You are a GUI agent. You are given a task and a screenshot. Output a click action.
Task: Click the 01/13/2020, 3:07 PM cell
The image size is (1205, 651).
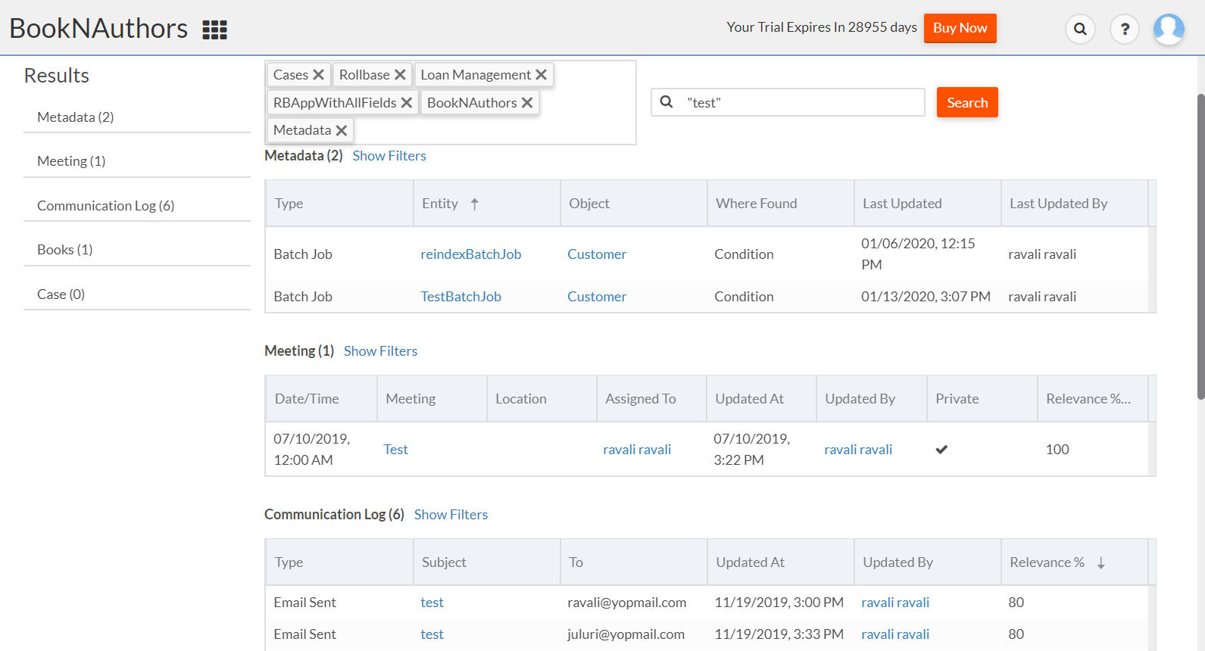[x=926, y=297]
